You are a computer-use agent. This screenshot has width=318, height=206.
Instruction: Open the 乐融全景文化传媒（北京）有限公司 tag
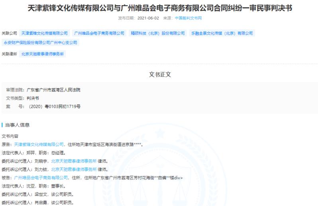[x=222, y=33]
